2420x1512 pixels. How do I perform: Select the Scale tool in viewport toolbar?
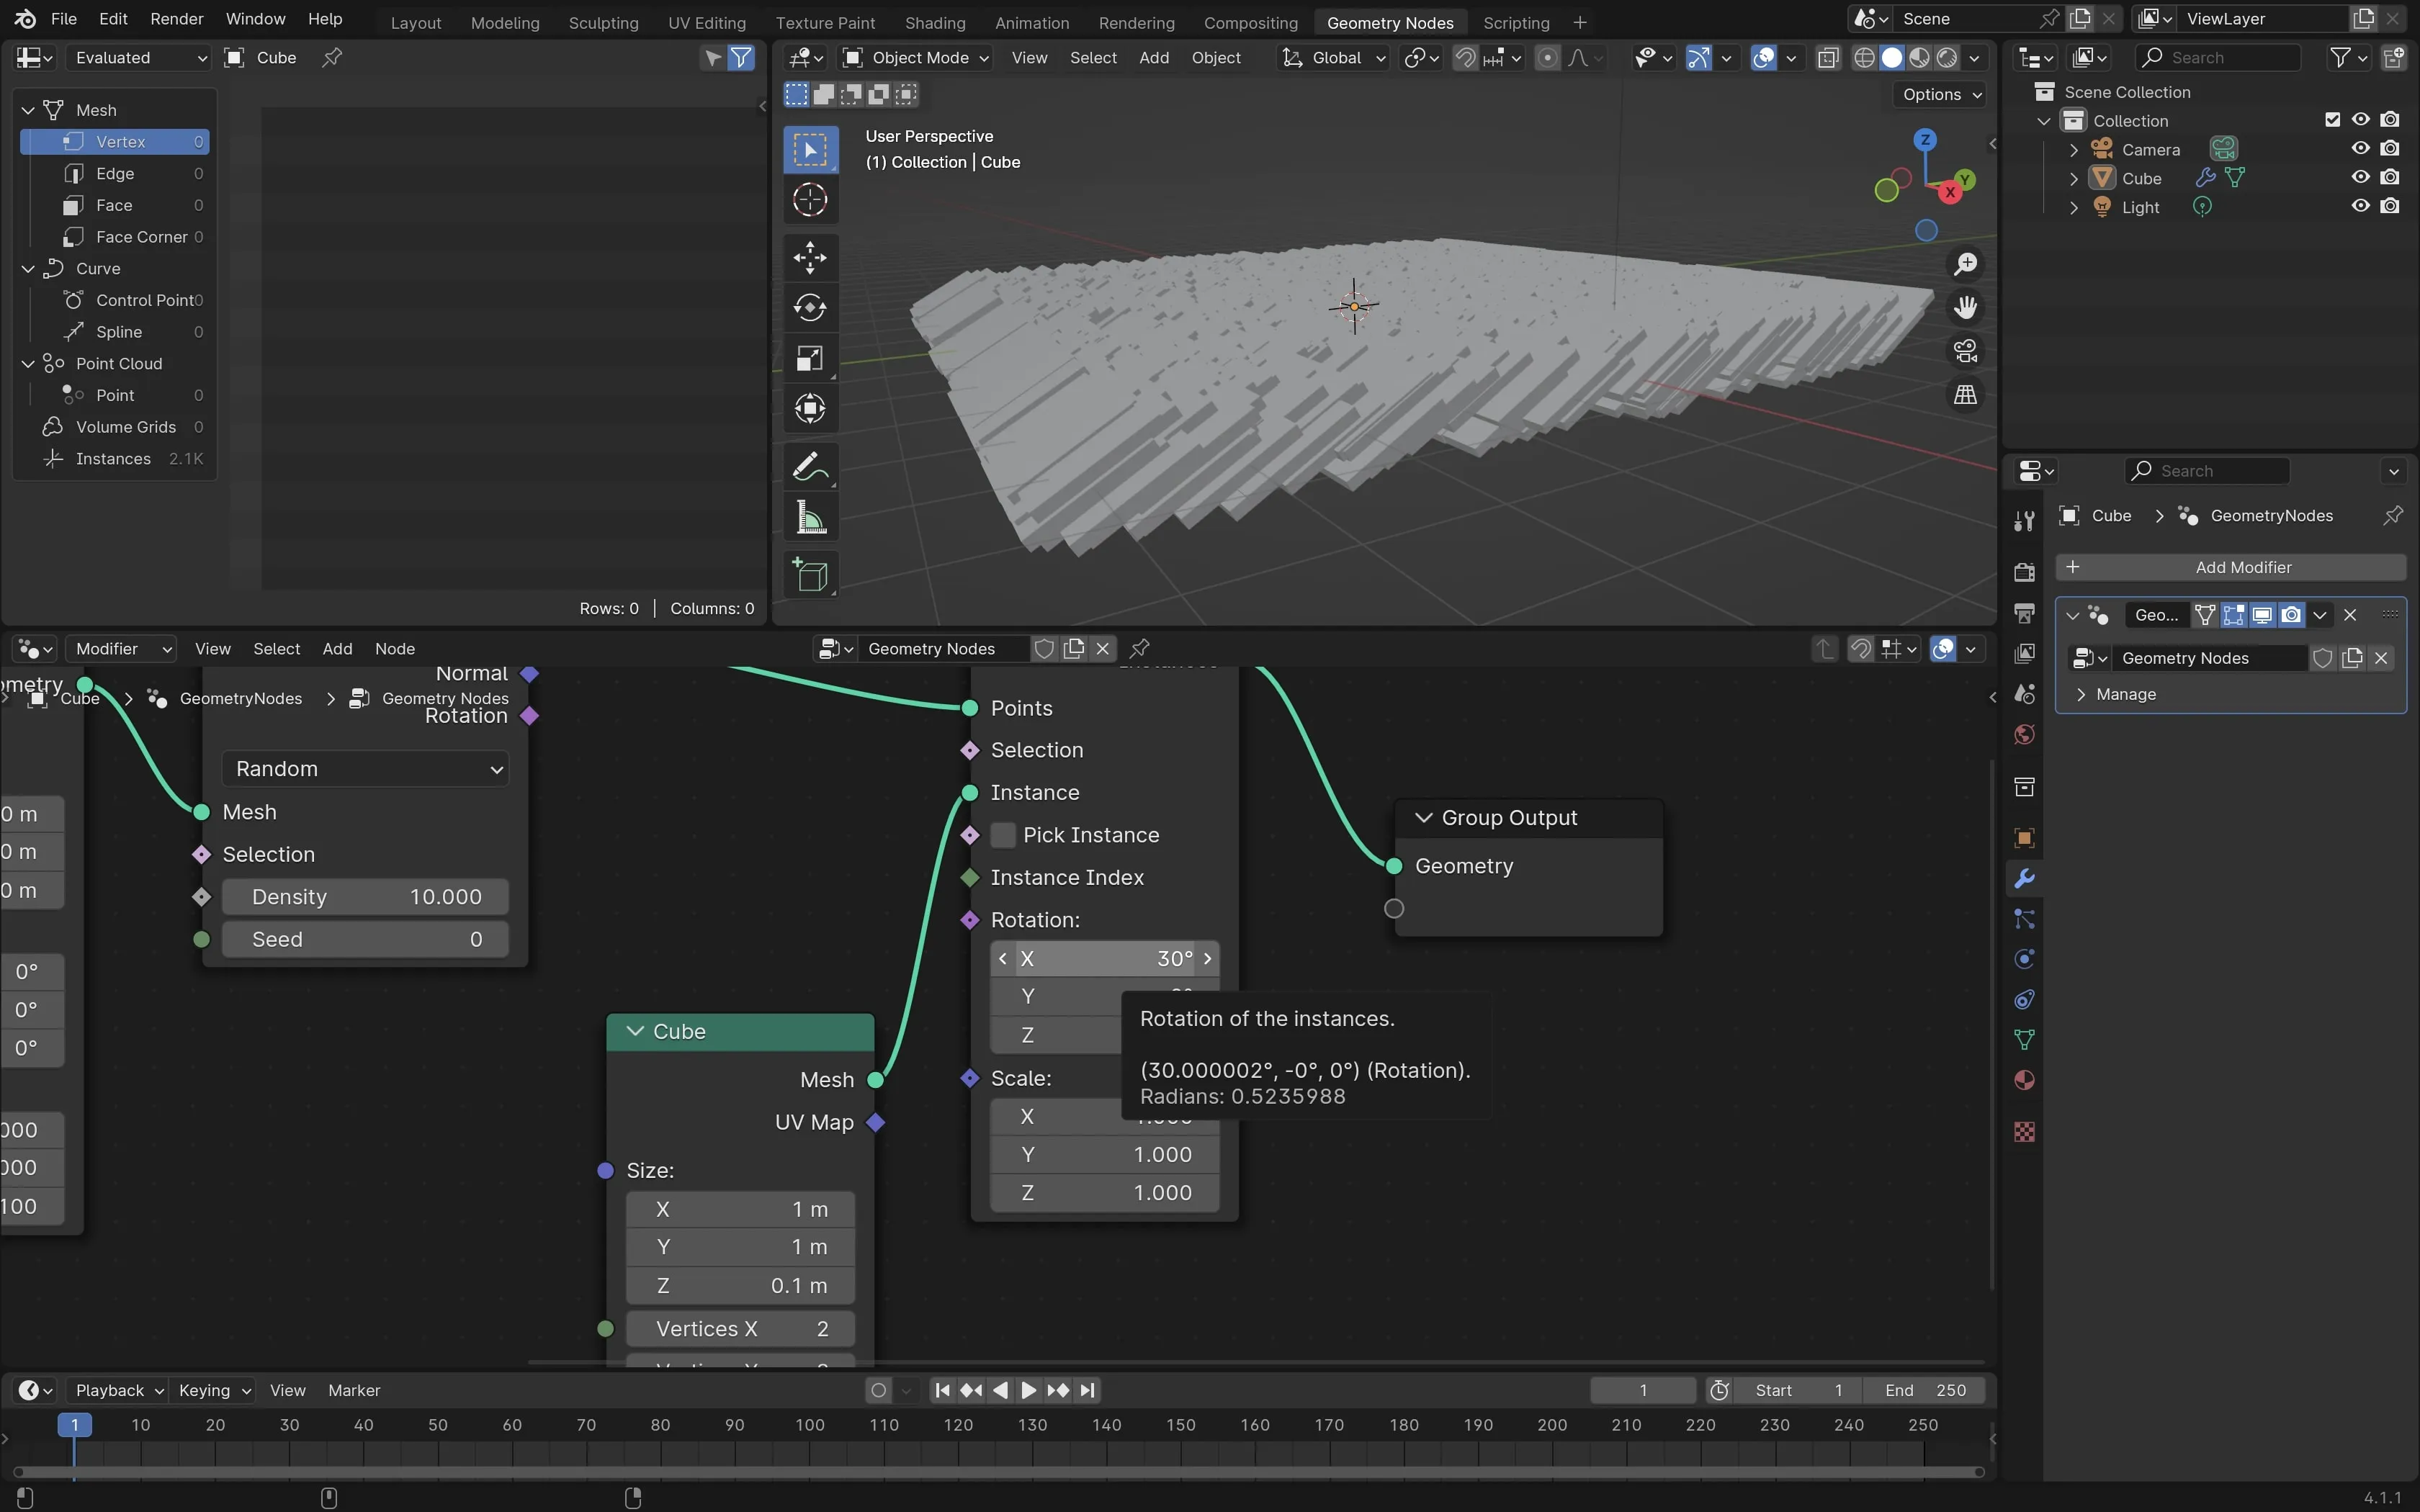[x=809, y=358]
